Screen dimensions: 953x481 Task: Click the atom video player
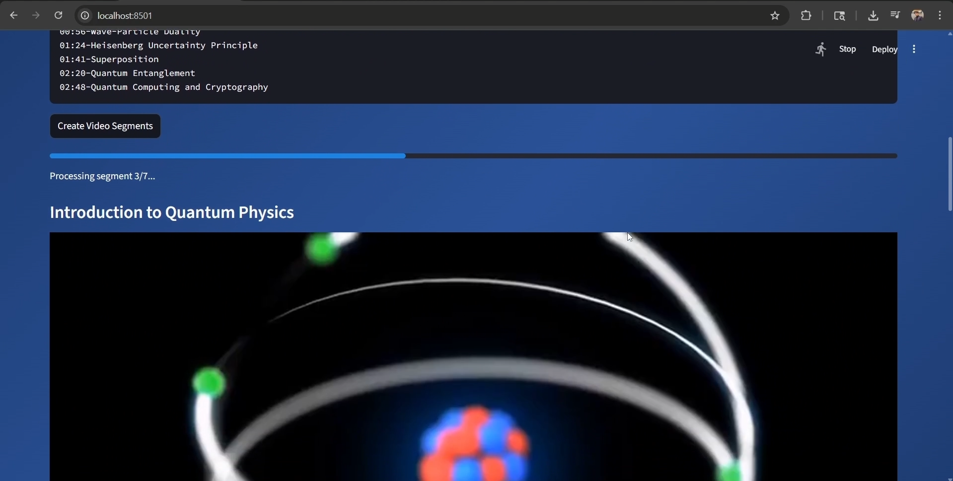(473, 356)
